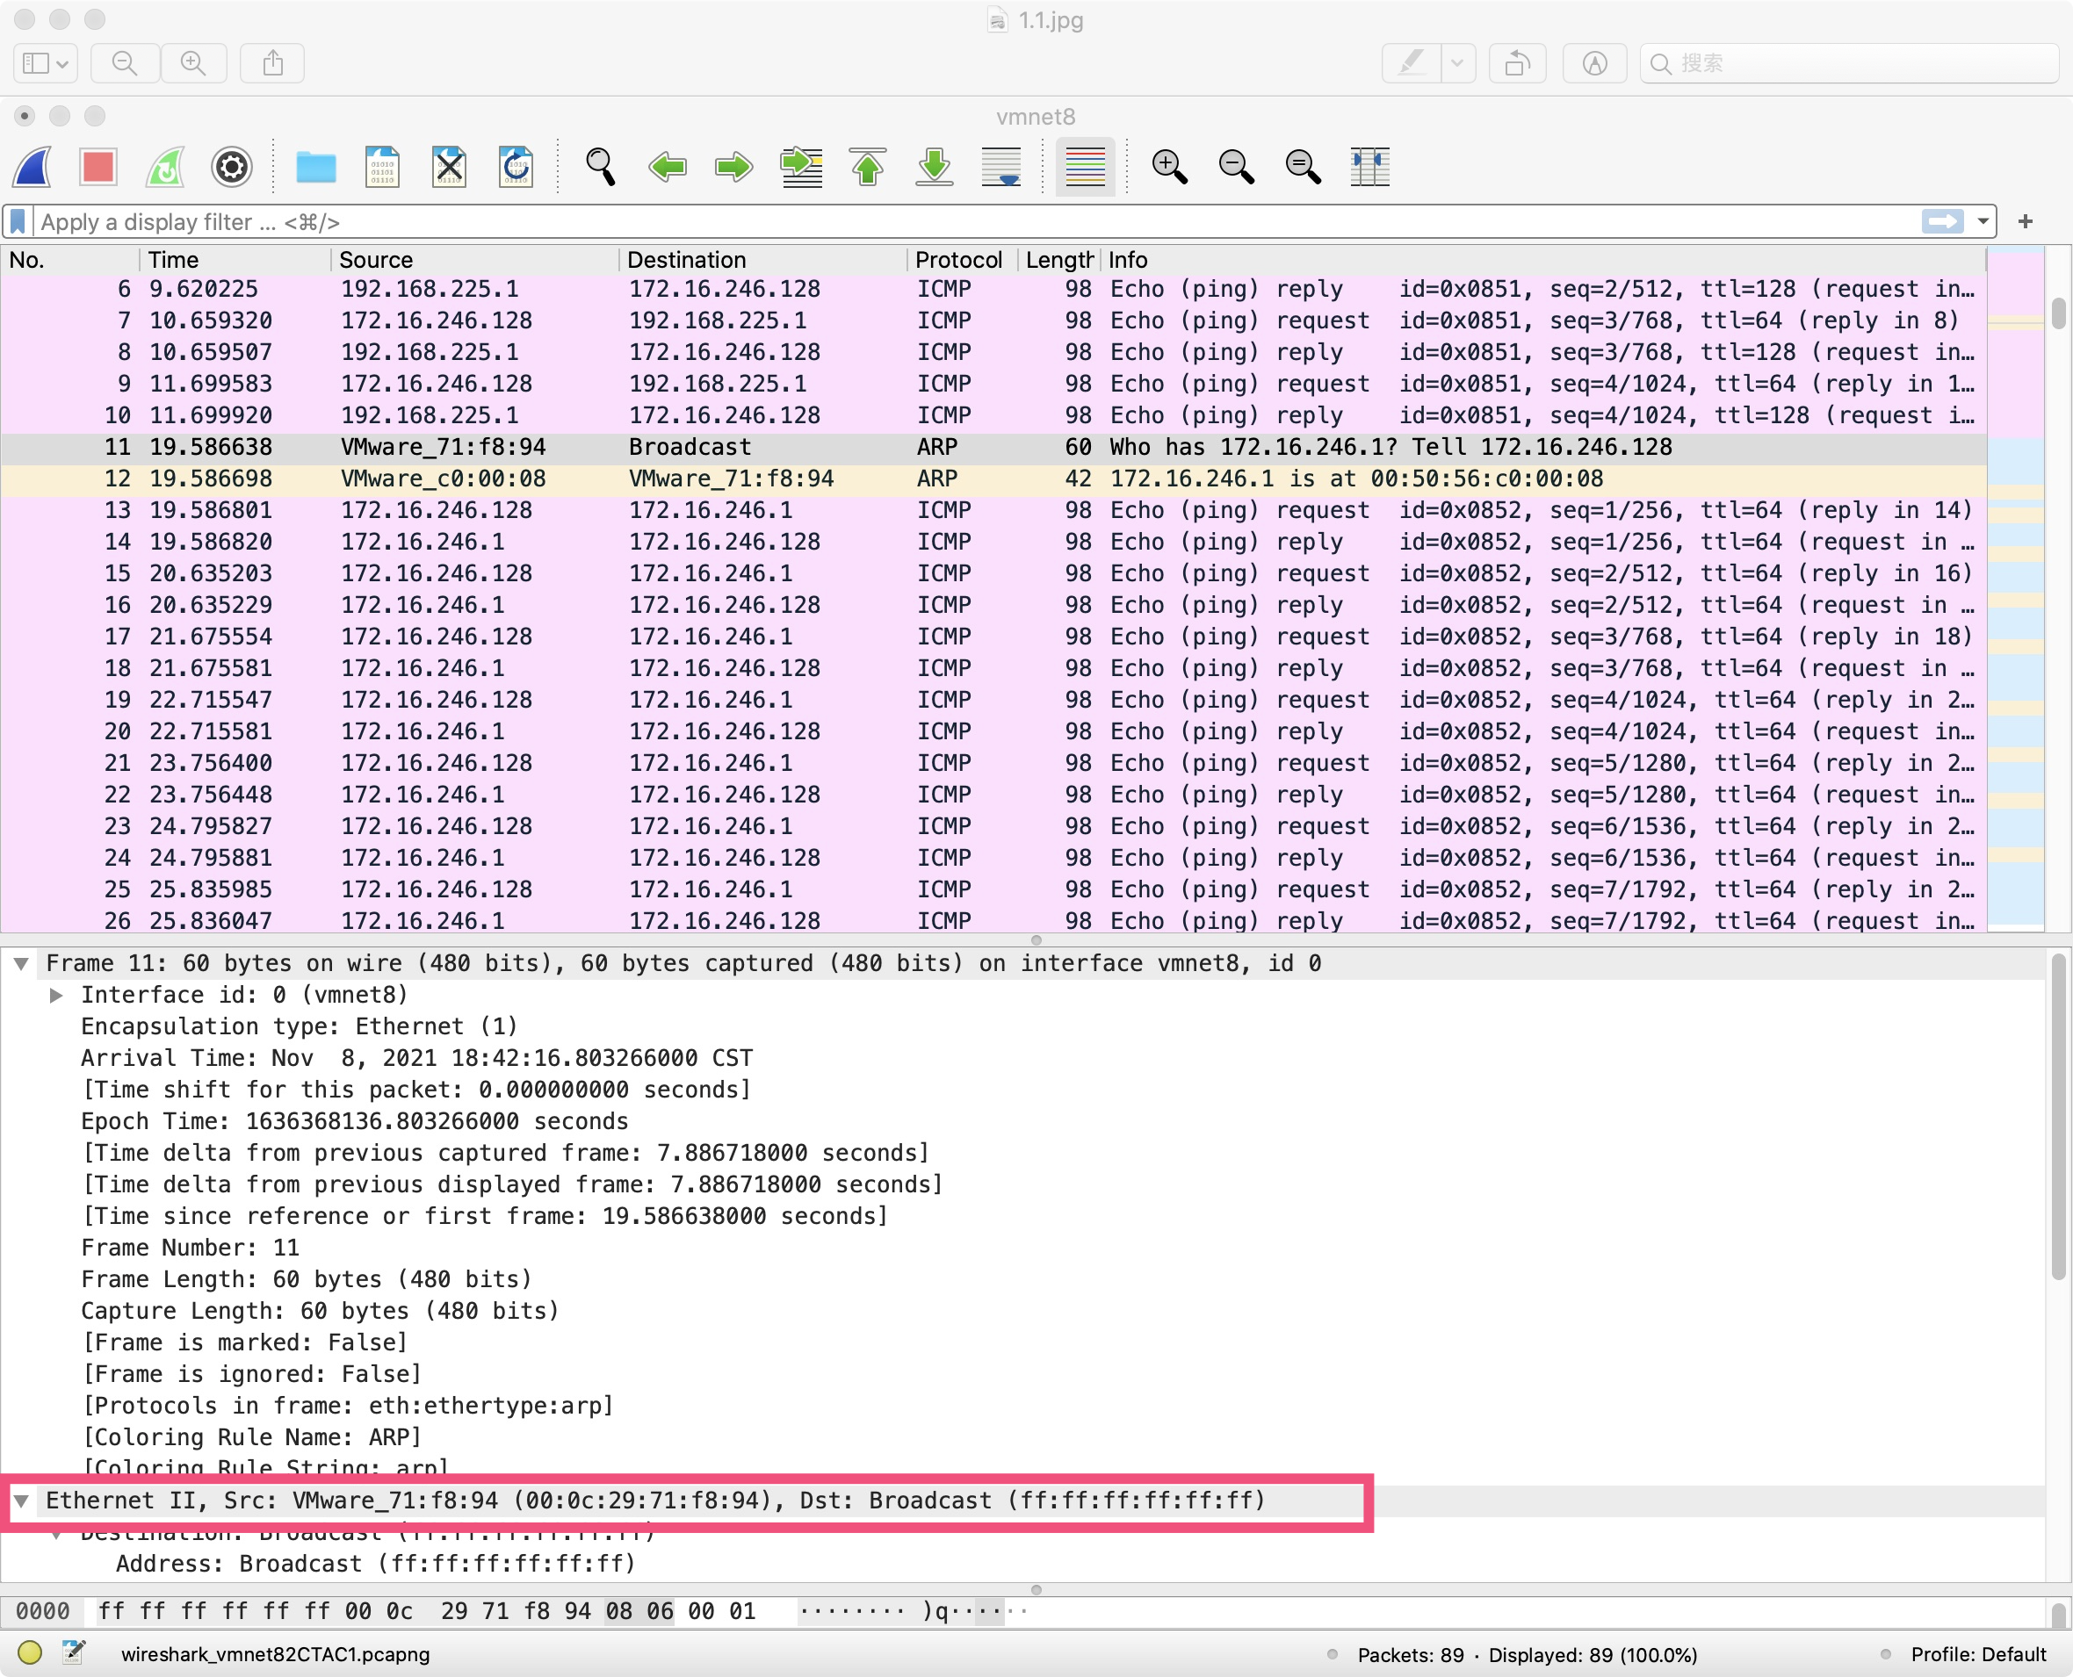The image size is (2073, 1677).
Task: Click the add filter plus button
Action: click(2026, 222)
